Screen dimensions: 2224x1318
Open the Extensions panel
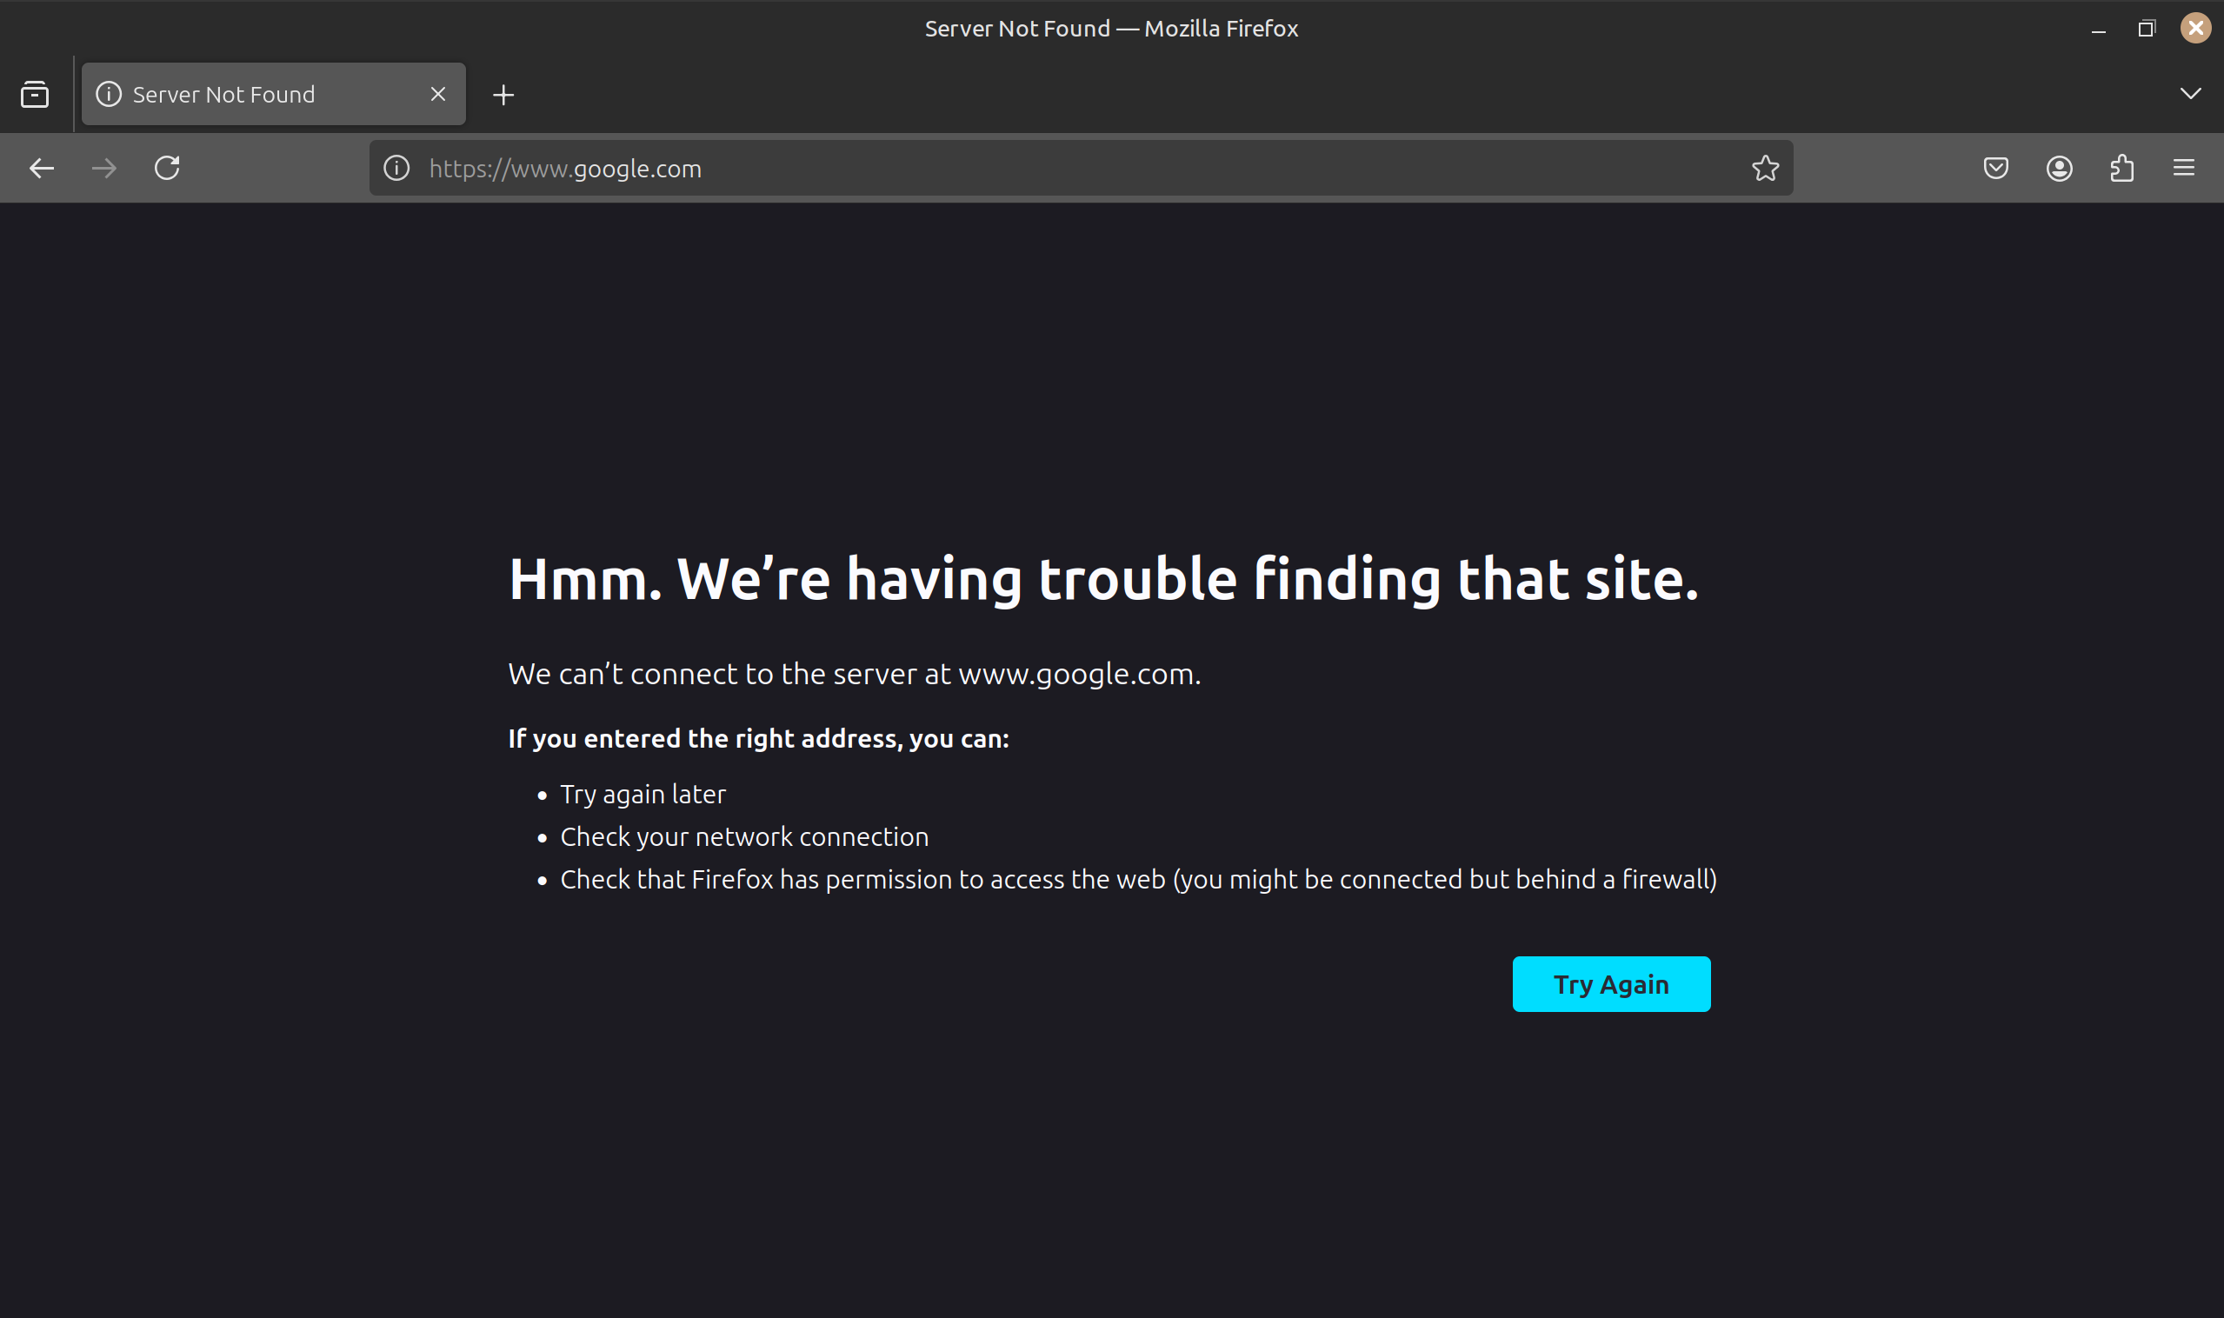coord(2122,168)
